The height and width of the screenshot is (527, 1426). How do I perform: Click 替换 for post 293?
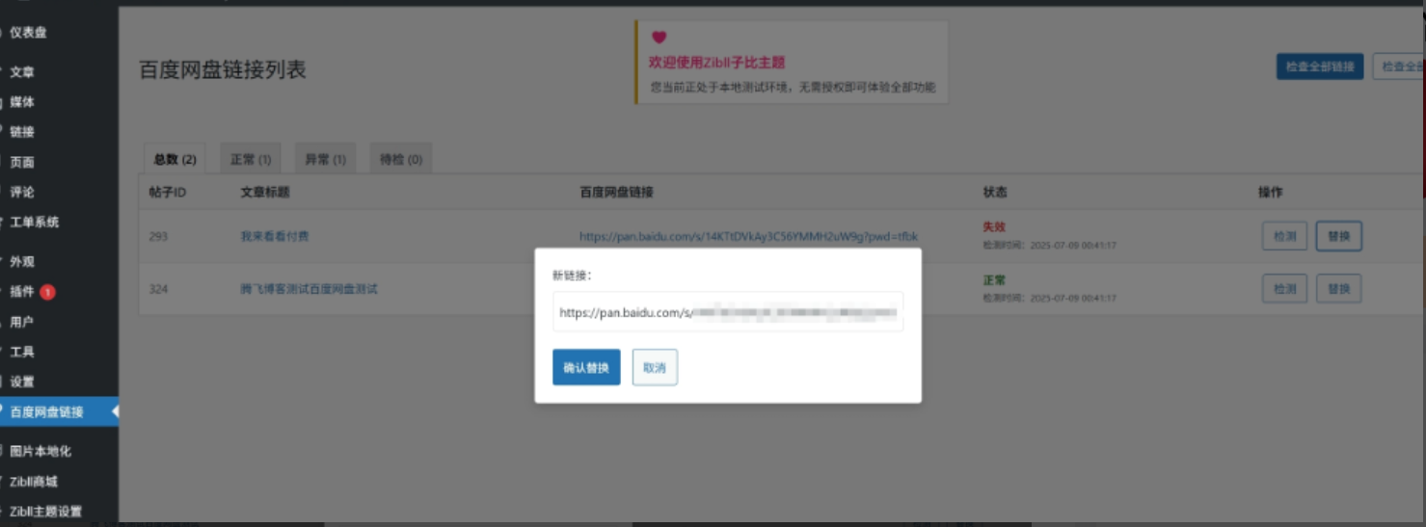point(1338,236)
